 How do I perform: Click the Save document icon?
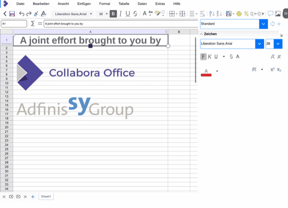(x=12, y=14)
